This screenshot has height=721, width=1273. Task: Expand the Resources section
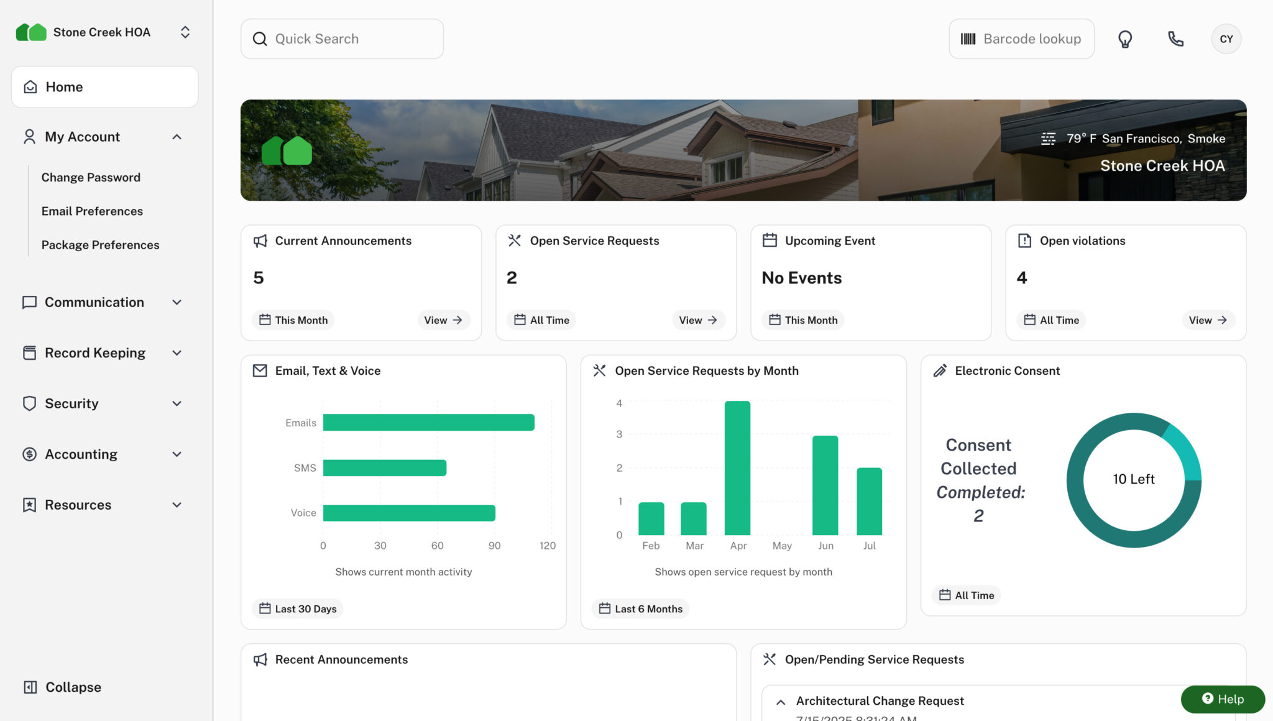pos(177,505)
